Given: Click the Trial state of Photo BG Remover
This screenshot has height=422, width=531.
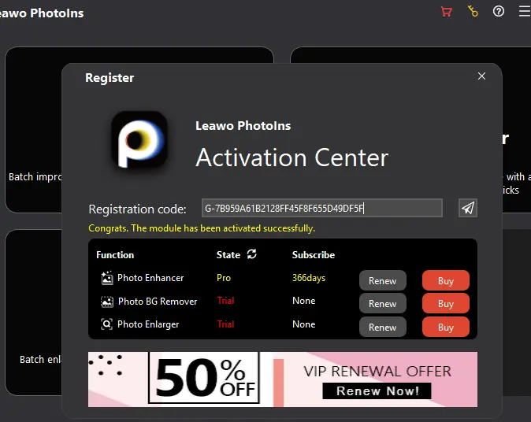Looking at the screenshot, I should point(225,301).
